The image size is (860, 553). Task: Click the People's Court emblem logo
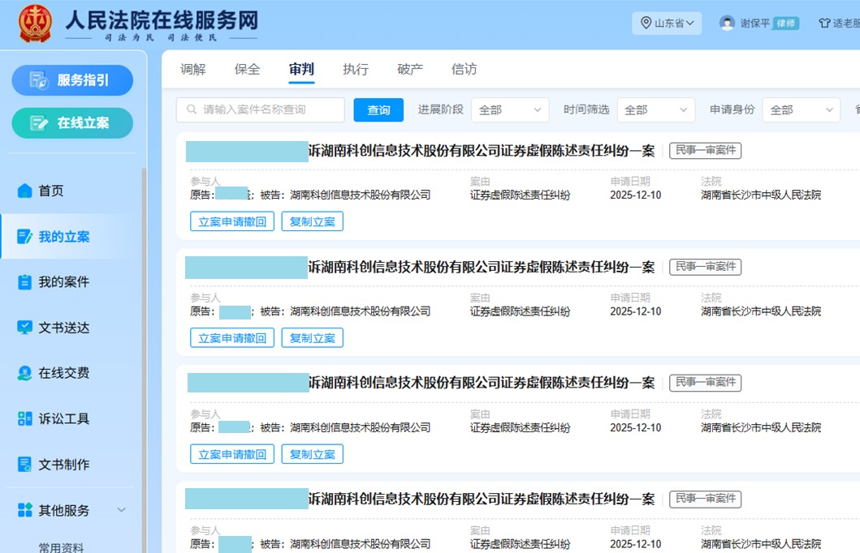click(x=35, y=24)
